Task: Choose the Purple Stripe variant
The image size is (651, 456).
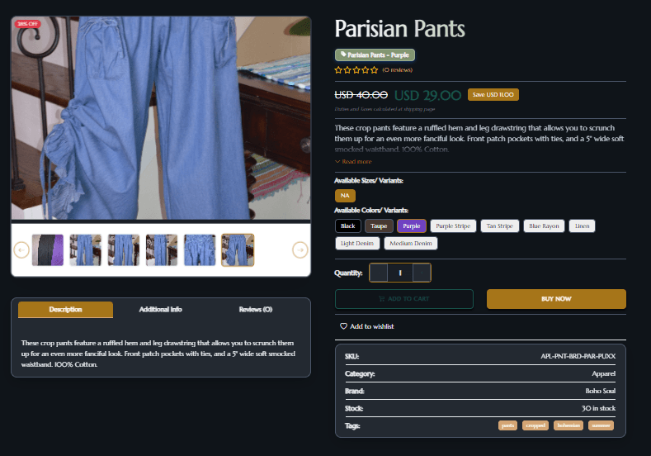Action: pyautogui.click(x=453, y=226)
